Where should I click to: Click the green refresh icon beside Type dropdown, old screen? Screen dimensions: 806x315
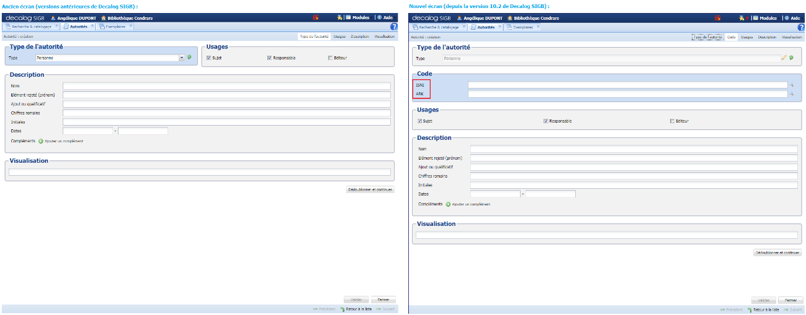coord(189,58)
